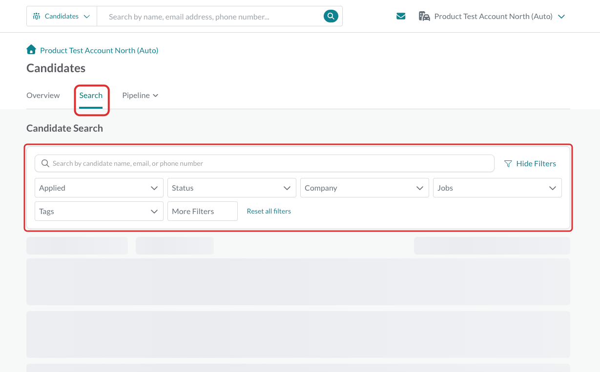Click the funnel icon beside Hide Filters
The image size is (600, 372).
pyautogui.click(x=508, y=163)
